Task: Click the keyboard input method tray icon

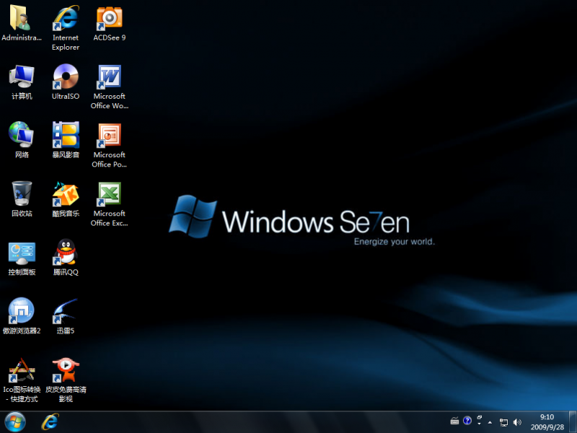Action: coord(454,421)
